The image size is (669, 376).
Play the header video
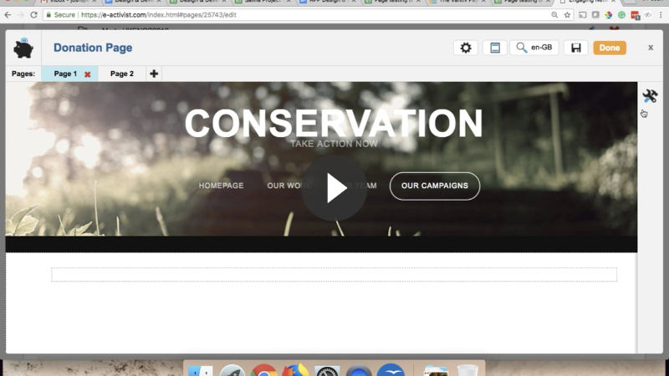pos(334,187)
